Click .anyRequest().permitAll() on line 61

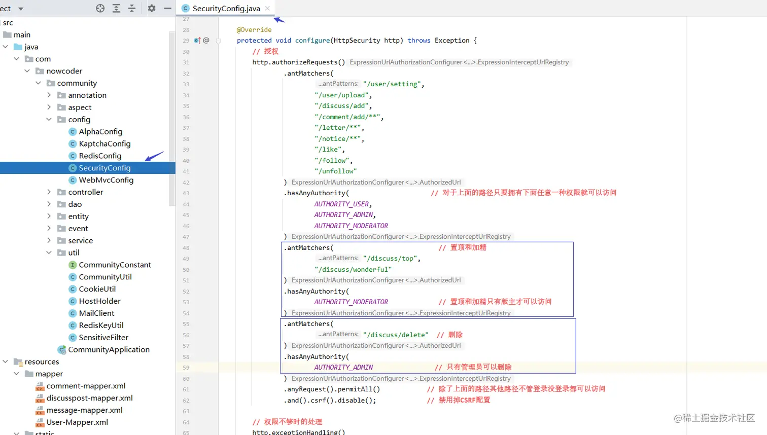tap(332, 389)
